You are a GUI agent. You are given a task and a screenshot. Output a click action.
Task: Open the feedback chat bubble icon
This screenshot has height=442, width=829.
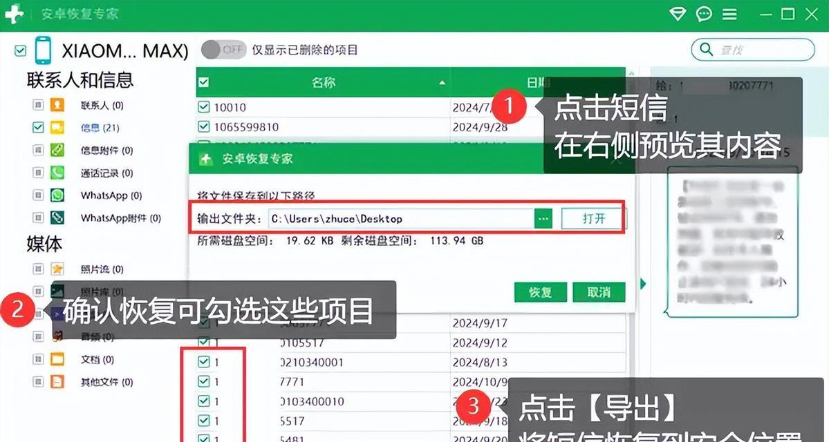[704, 14]
